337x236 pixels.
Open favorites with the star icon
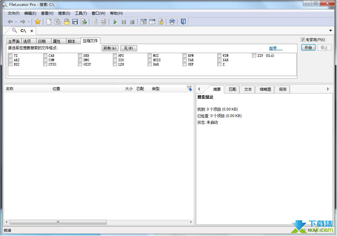pyautogui.click(x=38, y=22)
